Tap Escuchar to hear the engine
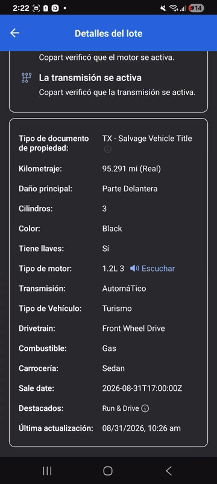Screen dimensions: 217x484 158,269
